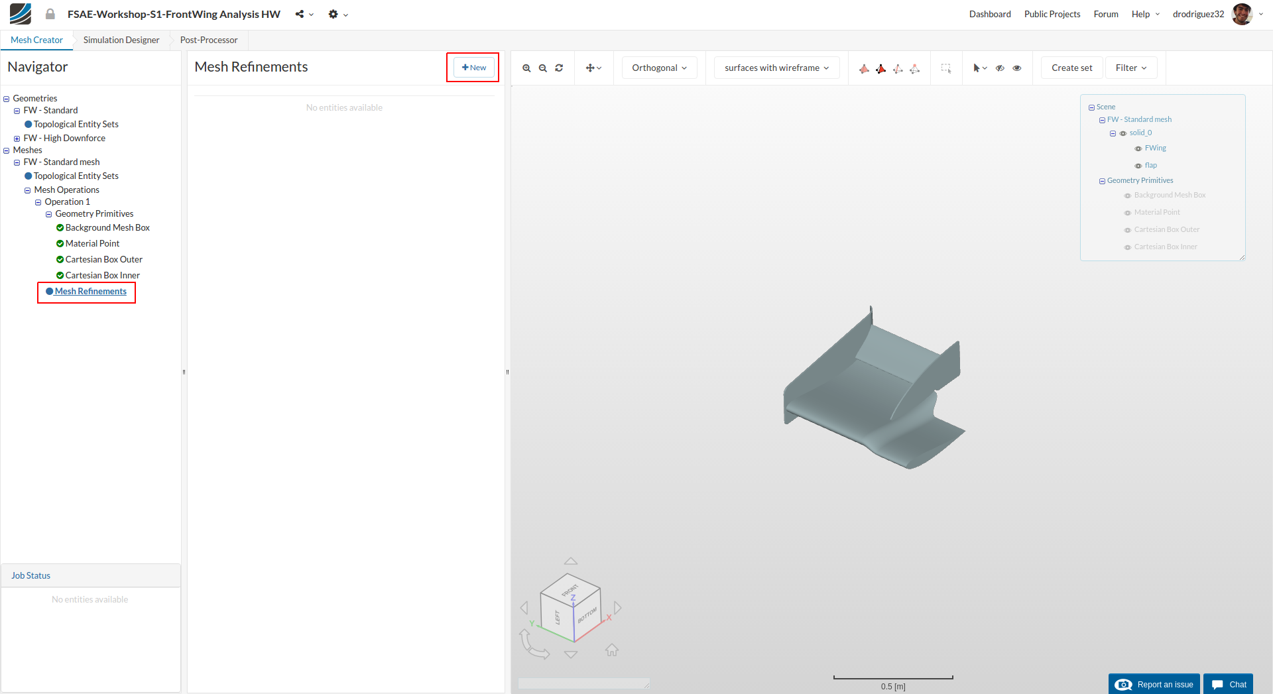The height and width of the screenshot is (694, 1273).
Task: Toggle visibility of solid_0 in scene tree
Action: 1123,133
